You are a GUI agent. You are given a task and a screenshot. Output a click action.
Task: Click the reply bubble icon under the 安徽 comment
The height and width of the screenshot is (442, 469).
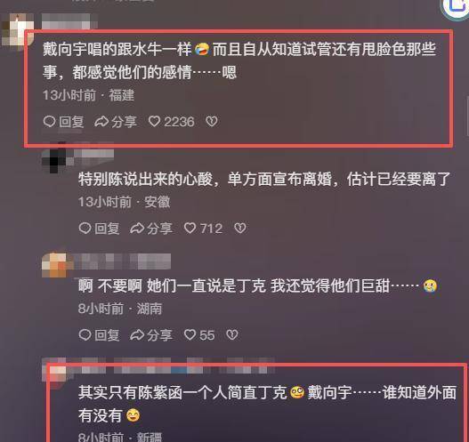pos(85,228)
